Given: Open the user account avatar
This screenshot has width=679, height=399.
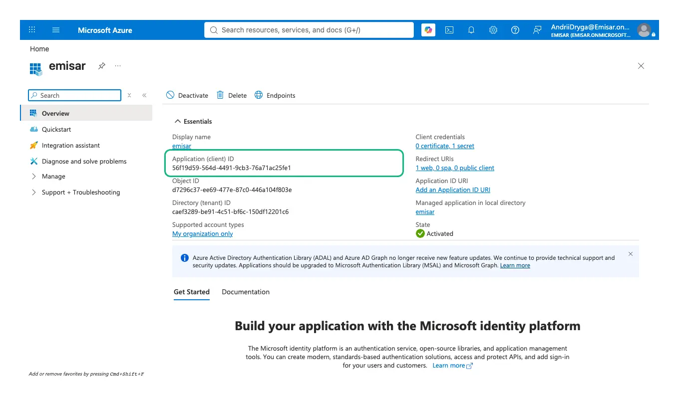Looking at the screenshot, I should 644,30.
